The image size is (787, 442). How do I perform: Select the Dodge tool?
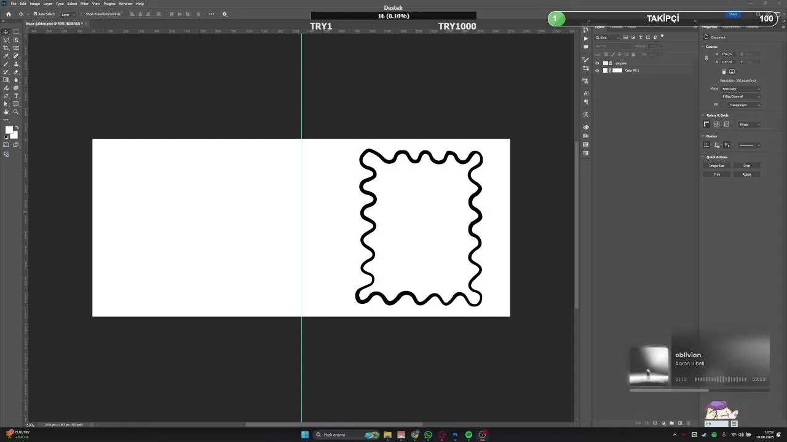(6, 88)
